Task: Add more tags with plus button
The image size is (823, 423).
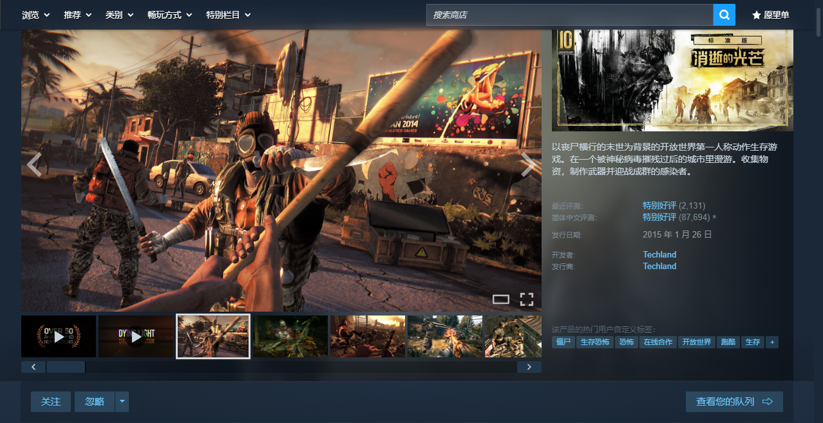Action: [771, 342]
